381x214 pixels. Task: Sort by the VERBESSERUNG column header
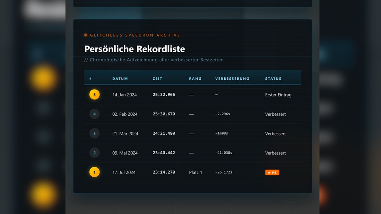(x=232, y=78)
